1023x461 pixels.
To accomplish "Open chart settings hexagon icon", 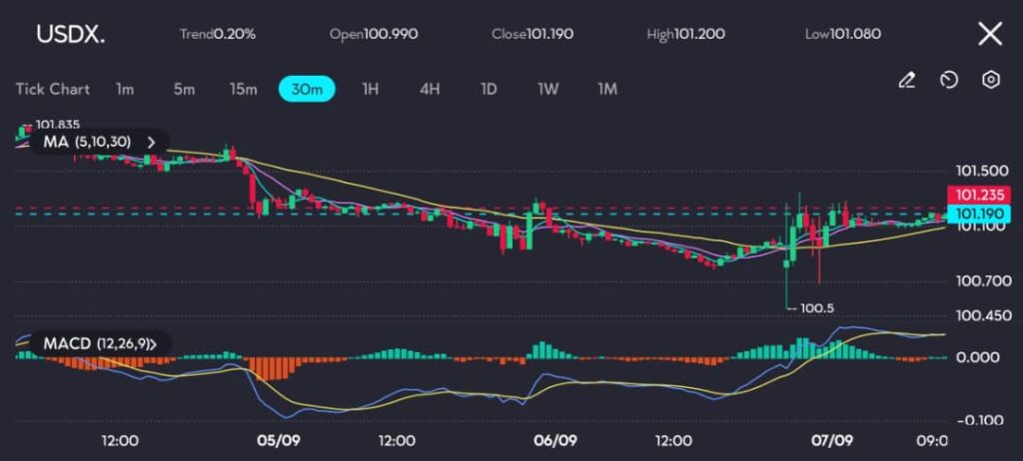I will [990, 81].
